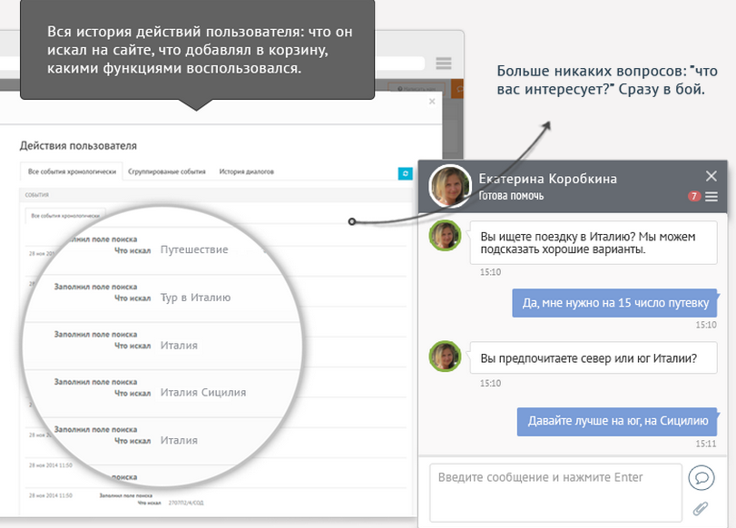Click the bottom row value 270/П2/4/СОД
The height and width of the screenshot is (528, 736).
pyautogui.click(x=186, y=503)
